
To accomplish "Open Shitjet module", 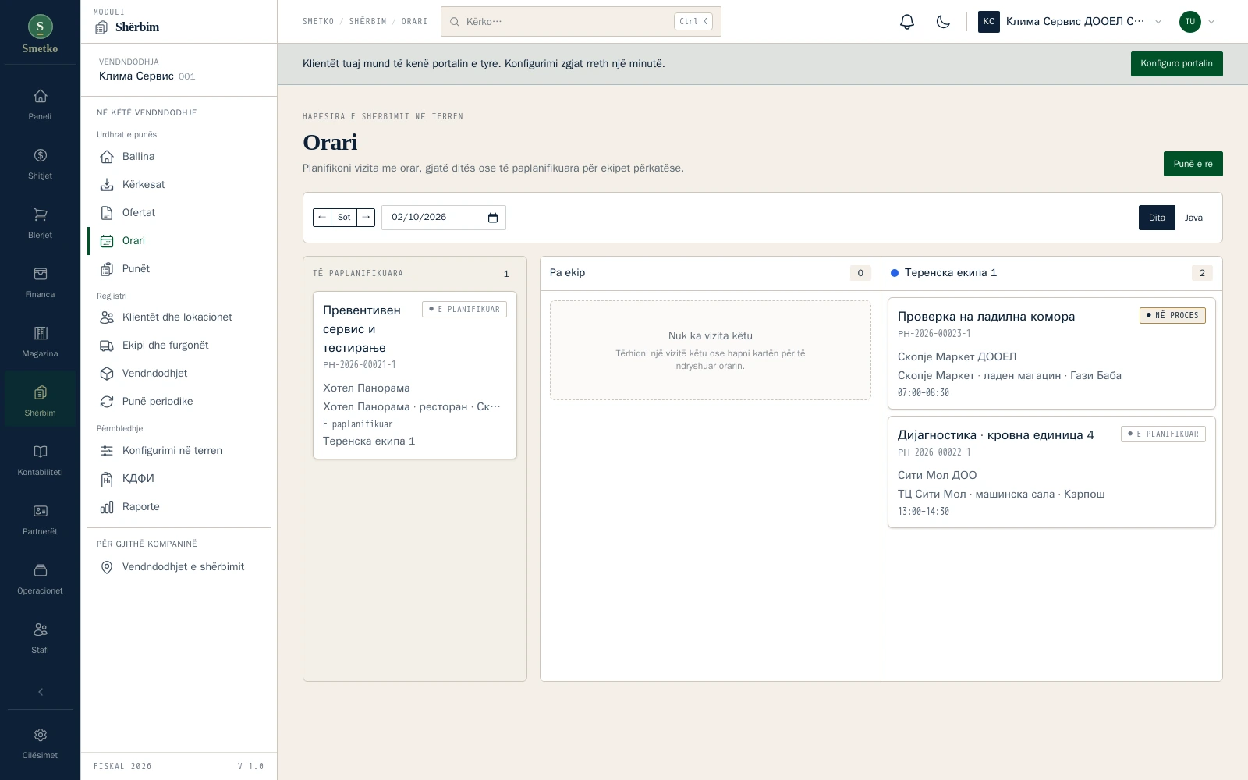I will [40, 165].
